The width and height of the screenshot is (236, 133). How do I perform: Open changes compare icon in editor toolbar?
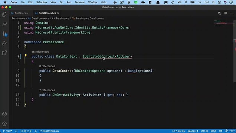tap(219, 13)
